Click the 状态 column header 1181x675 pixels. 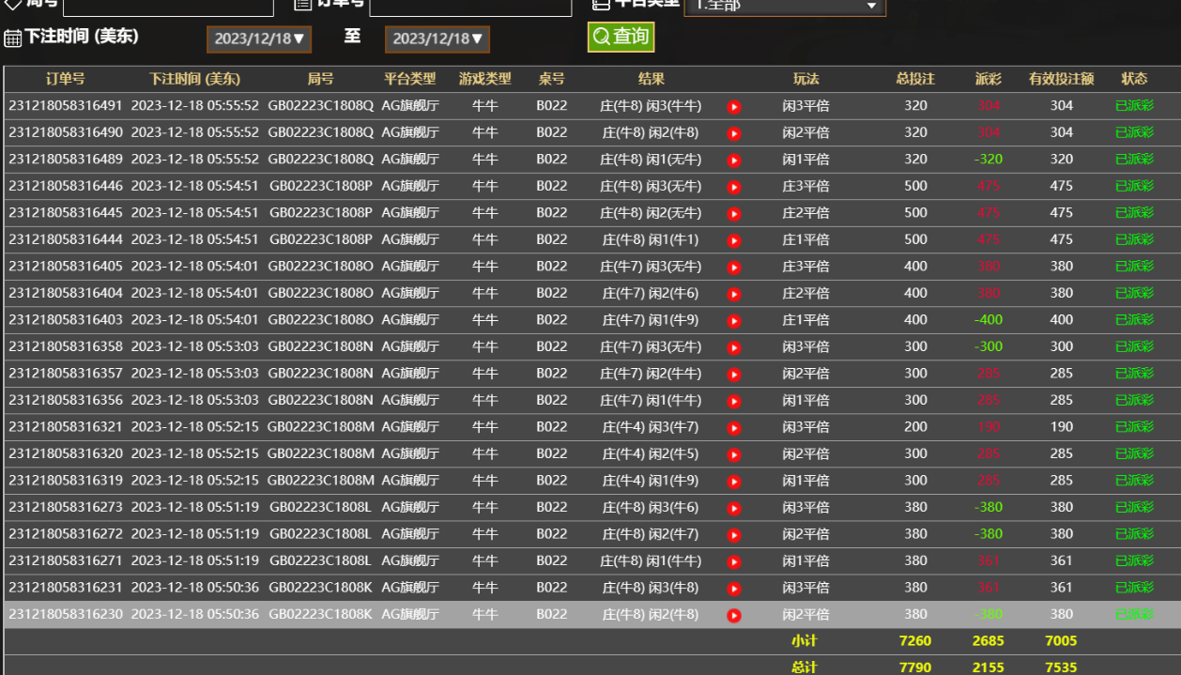(x=1134, y=79)
